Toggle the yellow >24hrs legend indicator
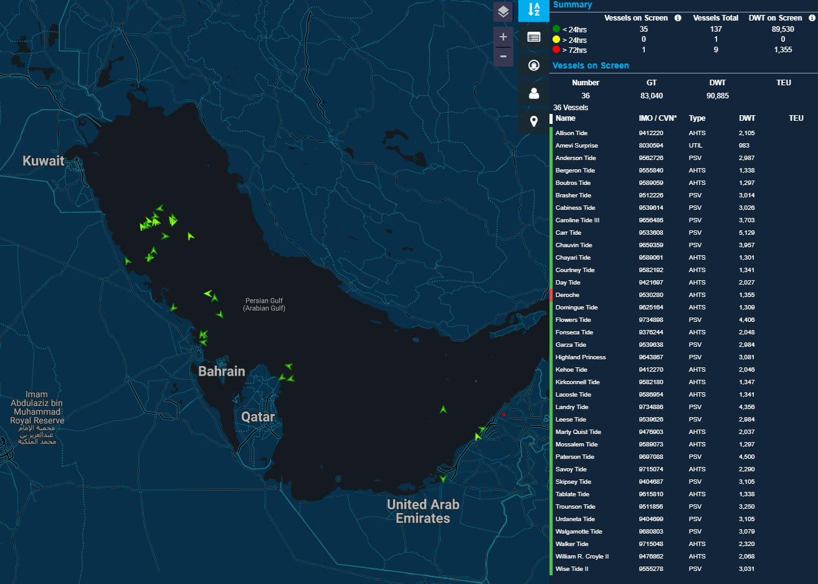Image resolution: width=818 pixels, height=584 pixels. click(x=556, y=39)
